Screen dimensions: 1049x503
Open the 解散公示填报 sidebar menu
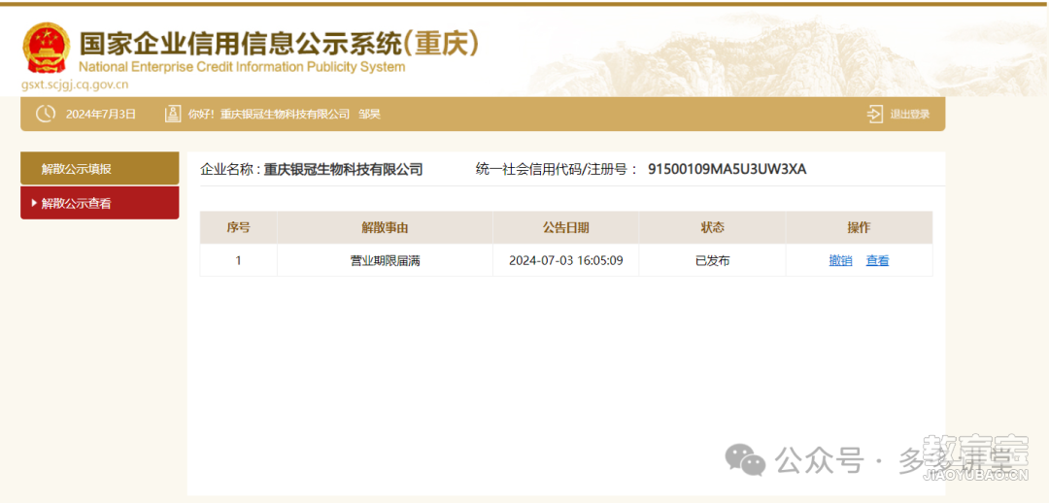(100, 169)
